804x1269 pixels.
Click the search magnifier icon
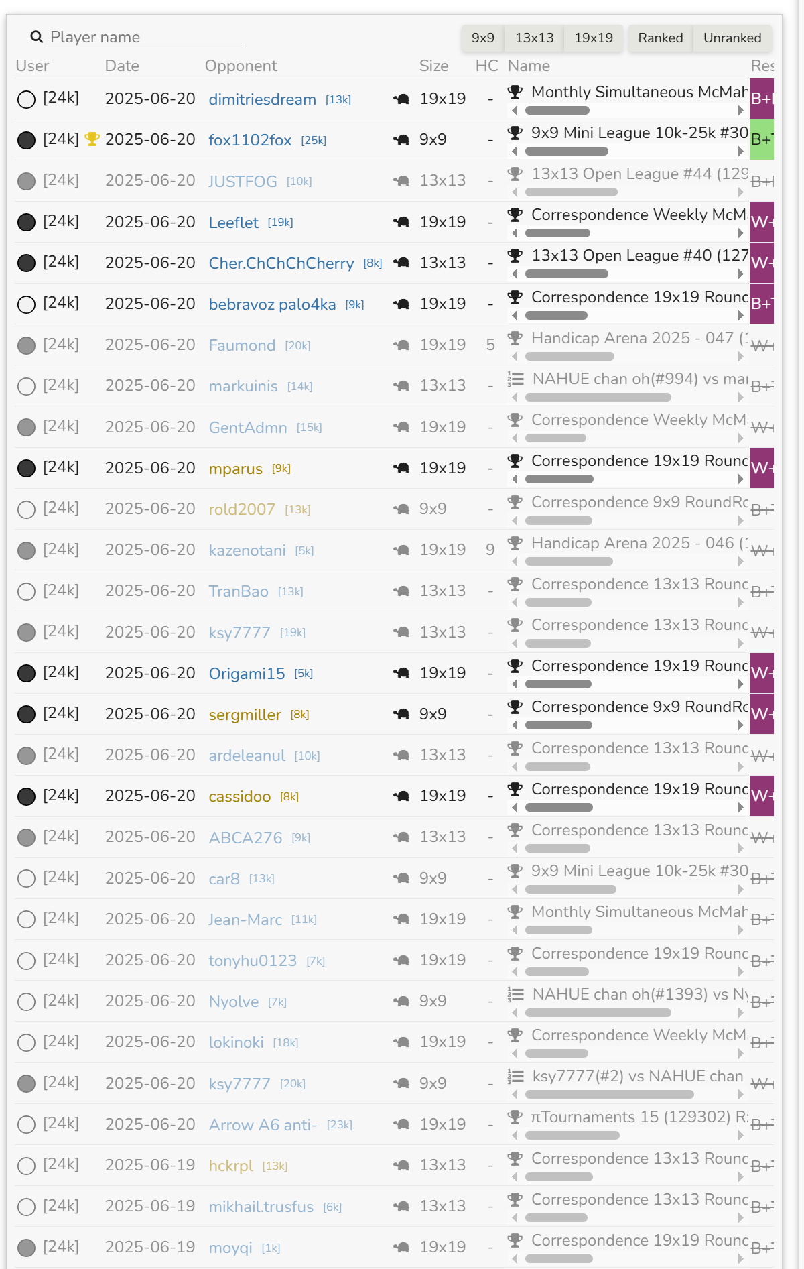tap(37, 37)
